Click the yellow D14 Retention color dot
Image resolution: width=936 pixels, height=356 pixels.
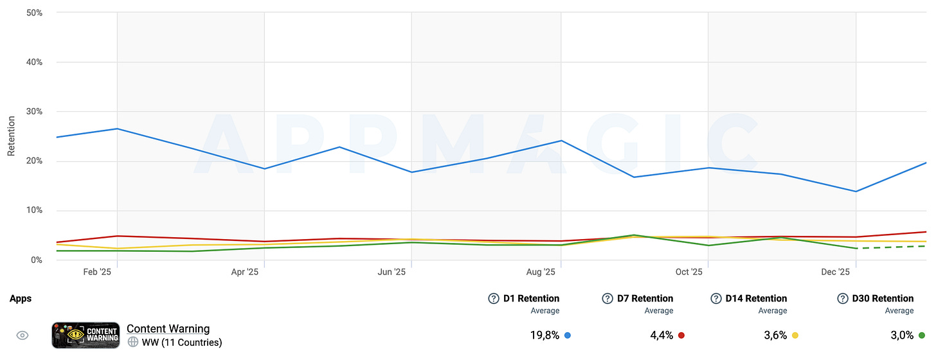(x=795, y=335)
